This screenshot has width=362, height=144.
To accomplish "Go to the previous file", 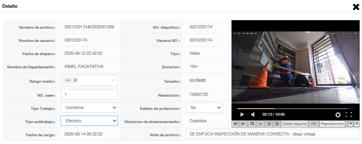I will tap(350, 123).
